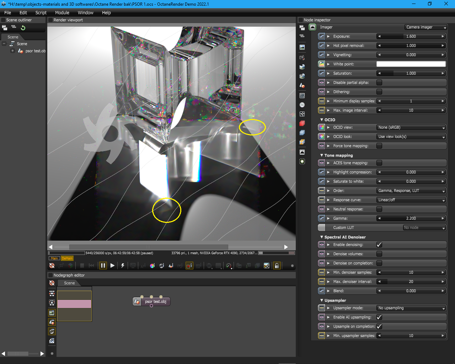Uncheck Enable AI upsampling checkbox
The image size is (455, 364).
coord(379,317)
